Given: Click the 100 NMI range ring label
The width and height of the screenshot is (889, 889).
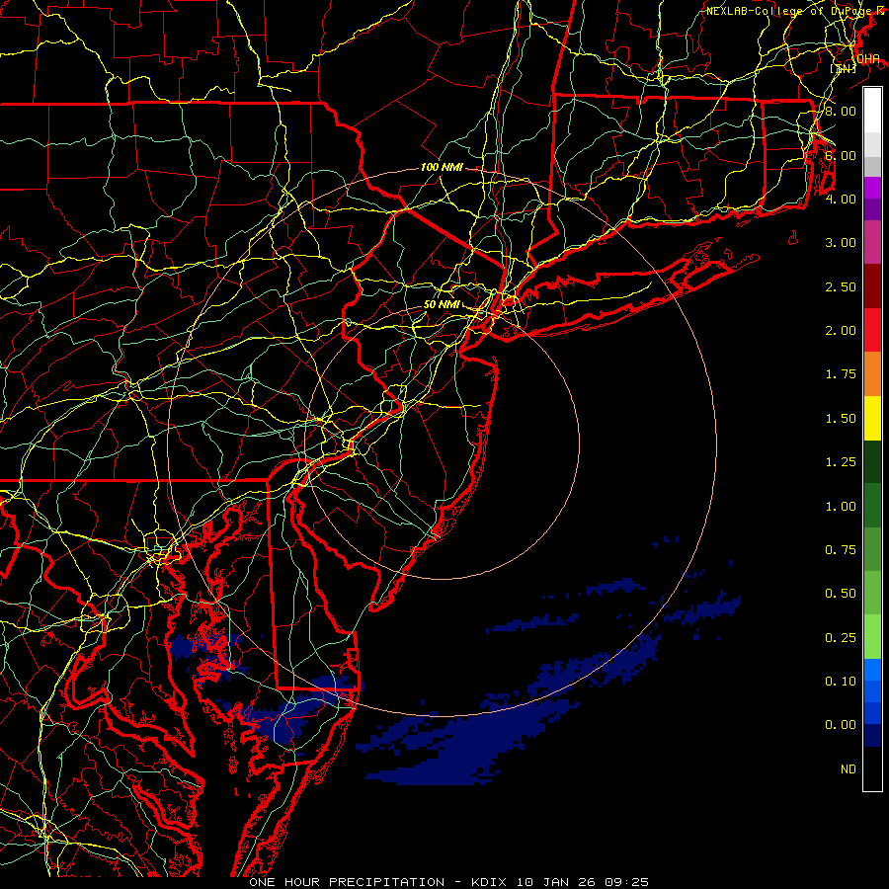Looking at the screenshot, I should click(x=442, y=167).
